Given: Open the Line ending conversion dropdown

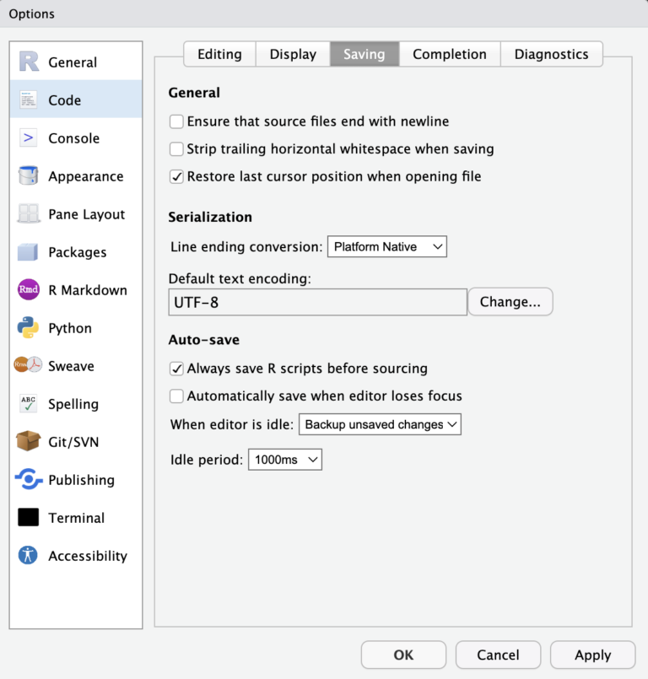Looking at the screenshot, I should coord(386,247).
